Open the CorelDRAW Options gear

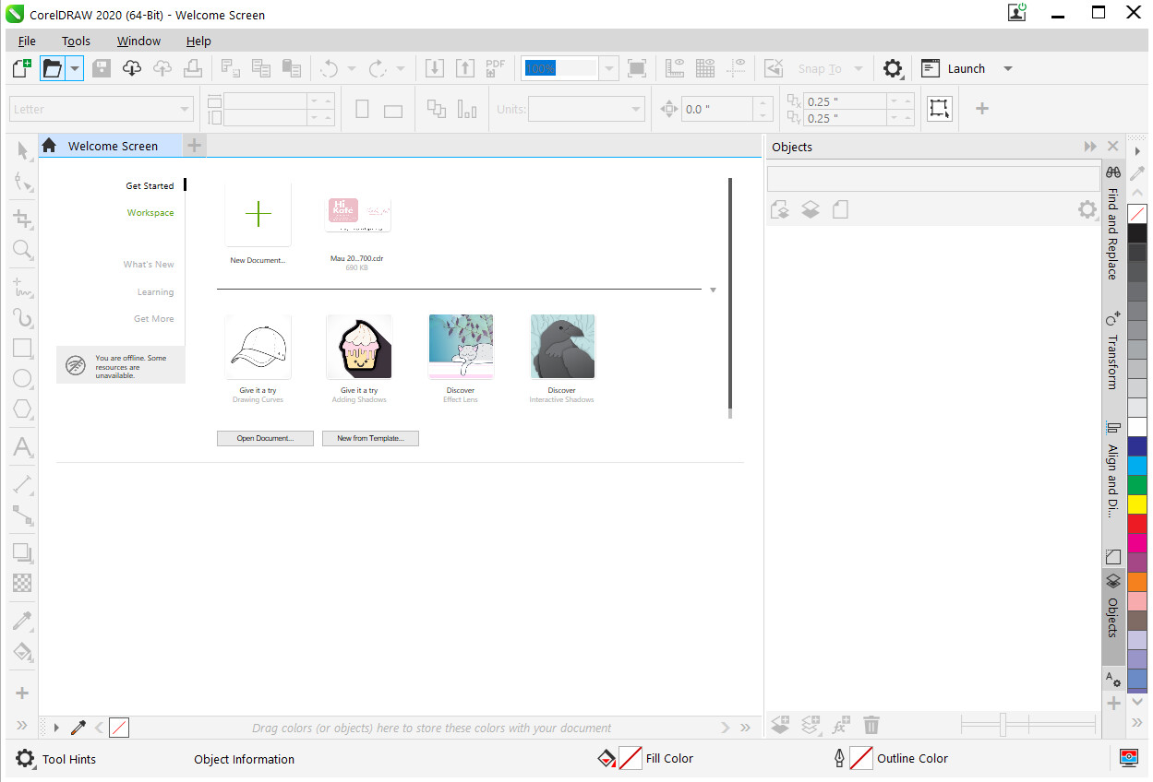pos(892,67)
